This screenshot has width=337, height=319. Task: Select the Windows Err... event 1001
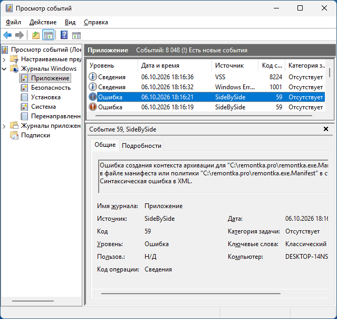(x=206, y=87)
